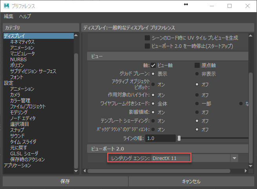The width and height of the screenshot is (257, 189).
Task: Turn バックグラウンドのグラデーション オフ
Action: pyautogui.click(x=197, y=129)
